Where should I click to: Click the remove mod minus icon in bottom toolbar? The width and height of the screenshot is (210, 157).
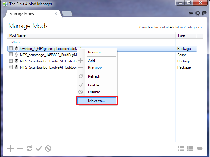coord(20,149)
